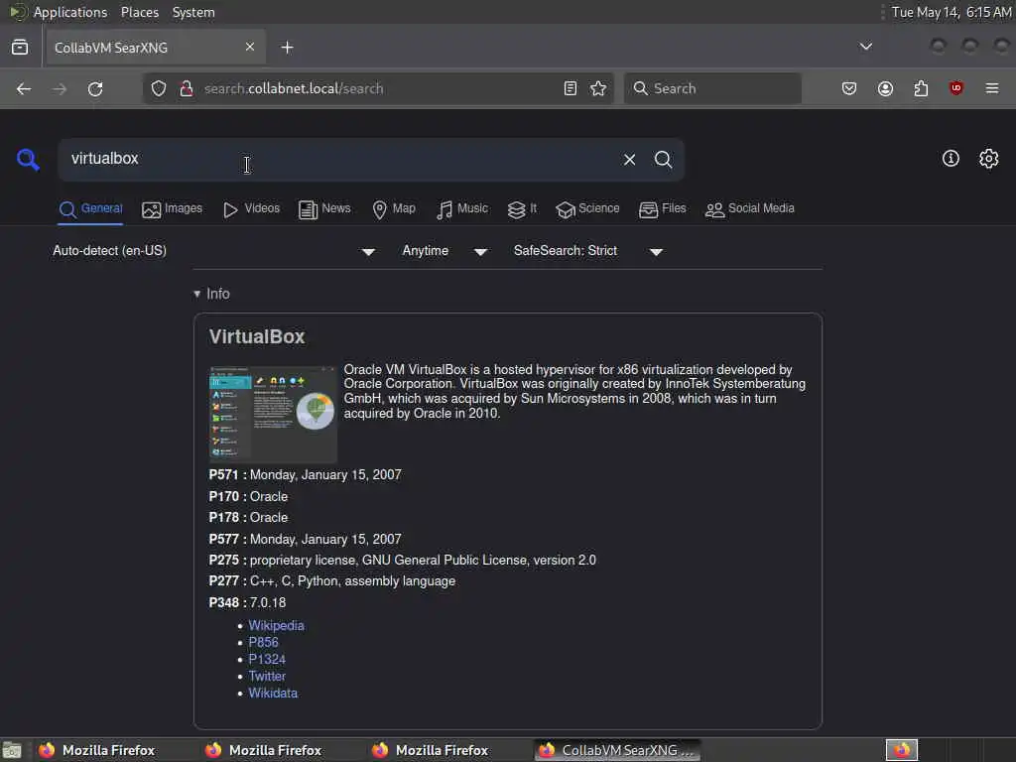Open the tracking protection shield icon
This screenshot has height=762, width=1016.
coord(159,88)
